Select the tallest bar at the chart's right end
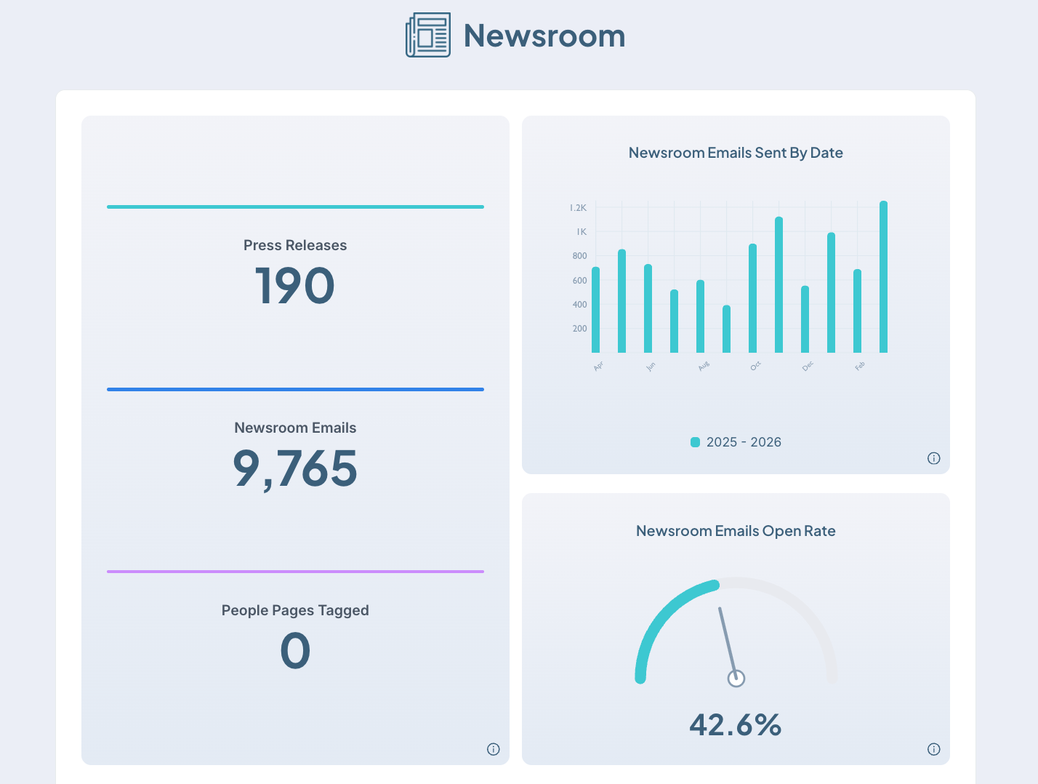 [883, 278]
